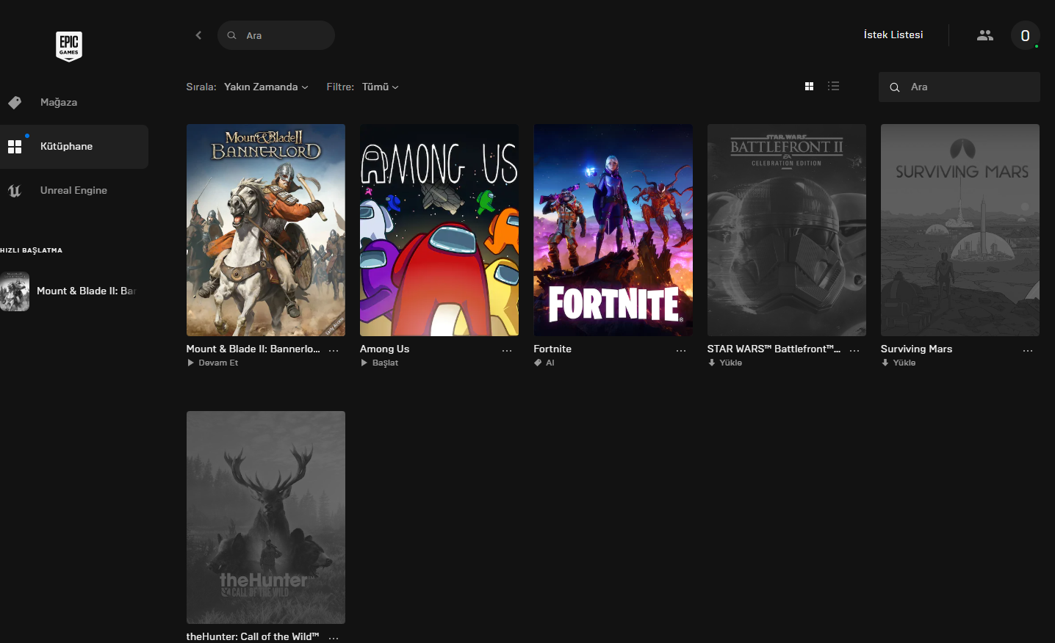Focus the library search field
1055x643 pixels.
pos(959,87)
